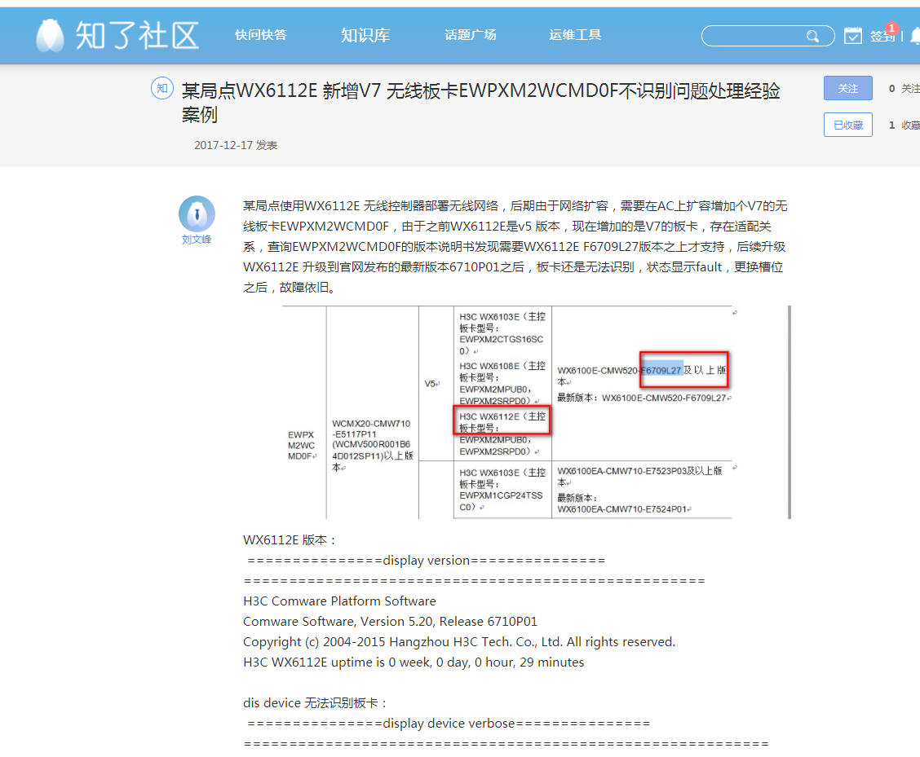Click the 关注 follow button

[848, 89]
